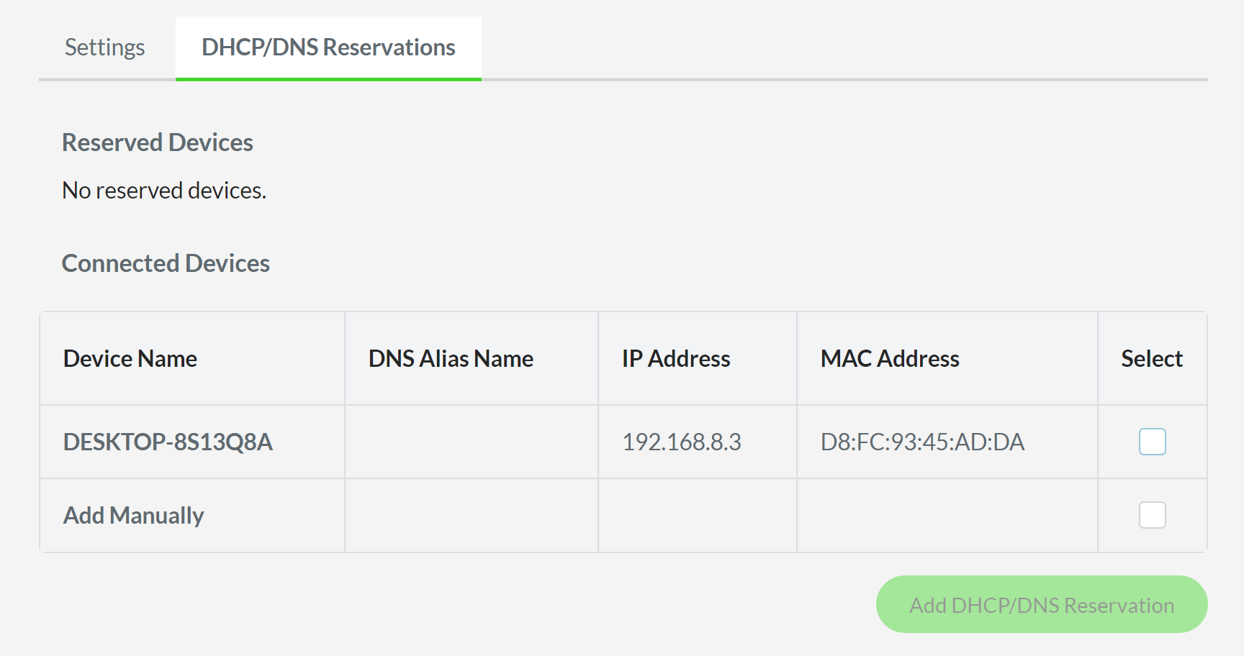Click the Add Manually label

[x=132, y=514]
